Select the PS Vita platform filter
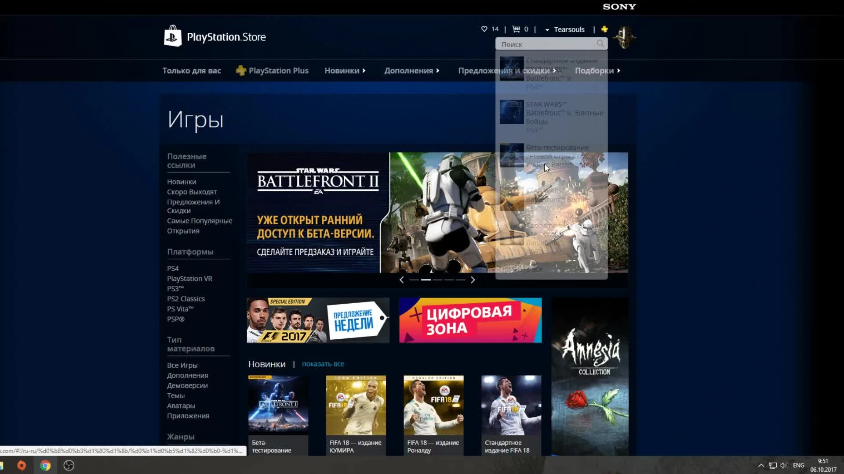 tap(179, 309)
